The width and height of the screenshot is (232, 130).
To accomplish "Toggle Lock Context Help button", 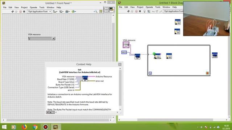I will (50, 112).
